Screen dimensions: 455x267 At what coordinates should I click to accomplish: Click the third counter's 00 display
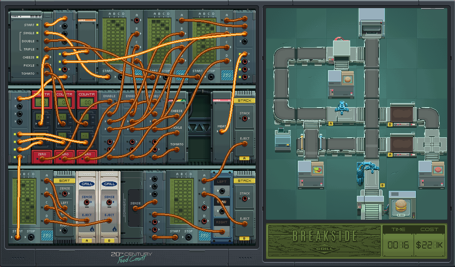tap(87, 103)
